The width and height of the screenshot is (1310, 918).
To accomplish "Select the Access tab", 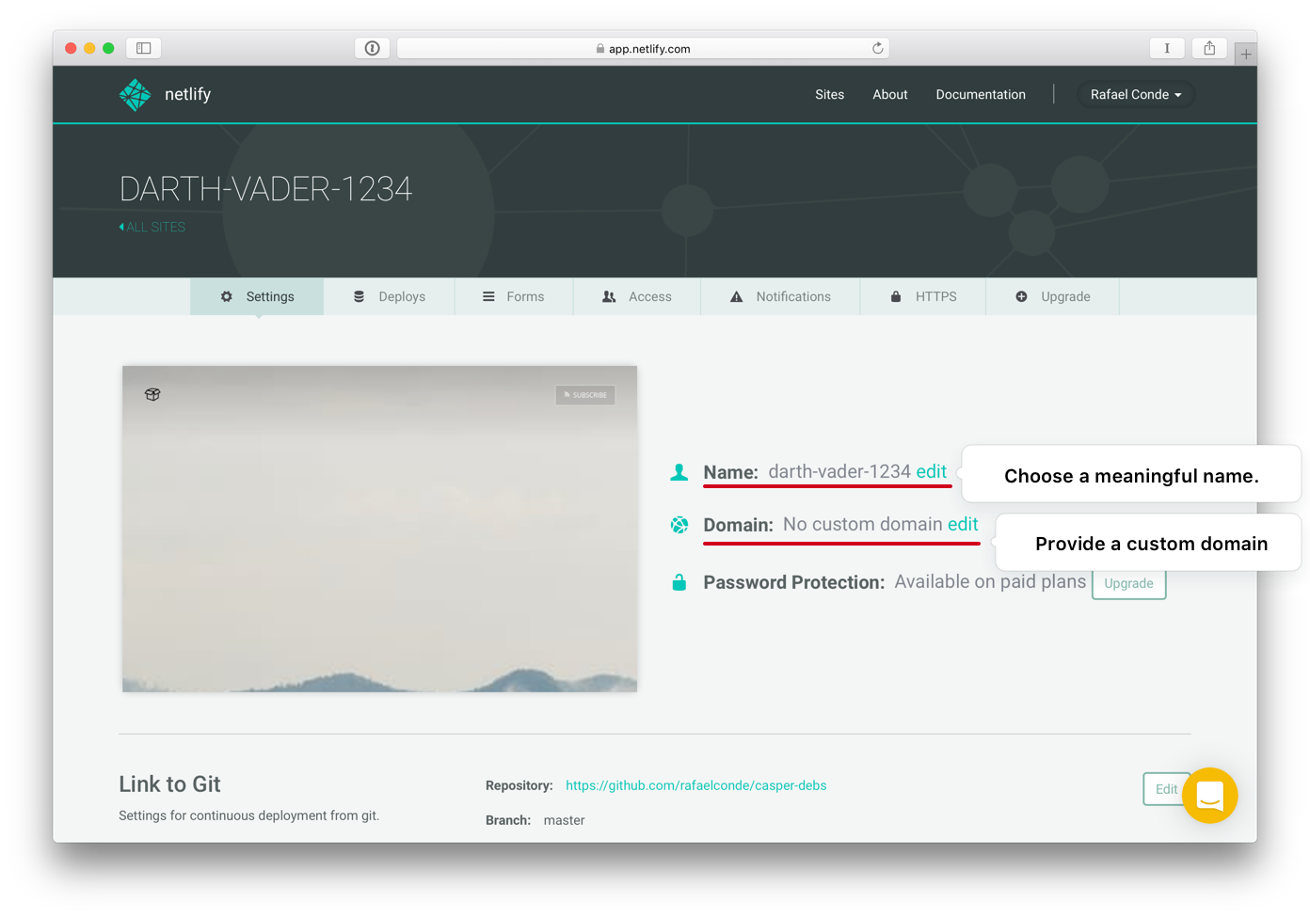I will [x=637, y=296].
